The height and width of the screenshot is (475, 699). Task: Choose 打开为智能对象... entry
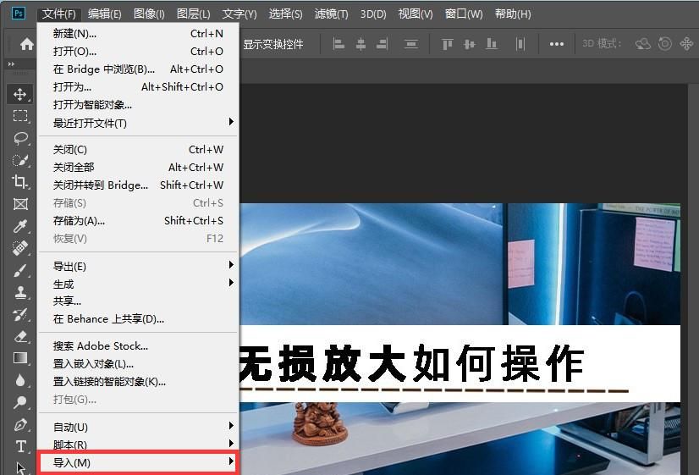[x=138, y=105]
